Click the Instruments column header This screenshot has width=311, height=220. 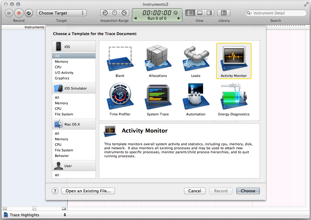(x=34, y=27)
